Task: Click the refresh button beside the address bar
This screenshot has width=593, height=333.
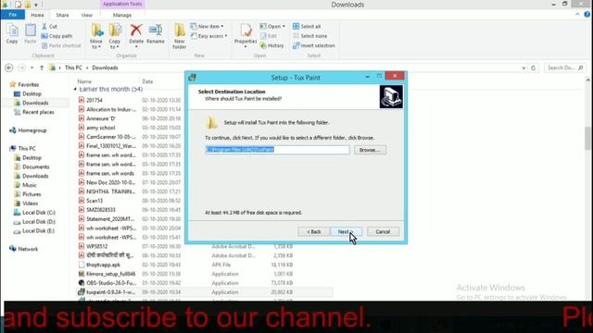Action: pyautogui.click(x=534, y=68)
